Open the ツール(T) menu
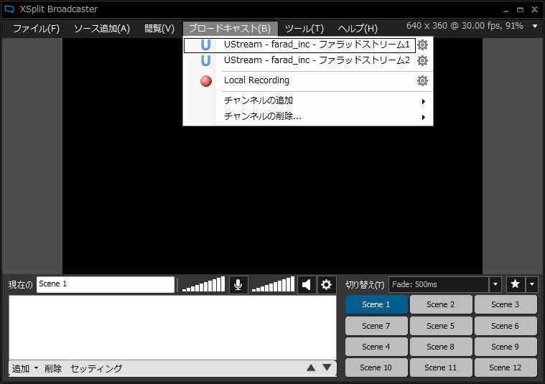Image resolution: width=545 pixels, height=384 pixels. [x=304, y=29]
